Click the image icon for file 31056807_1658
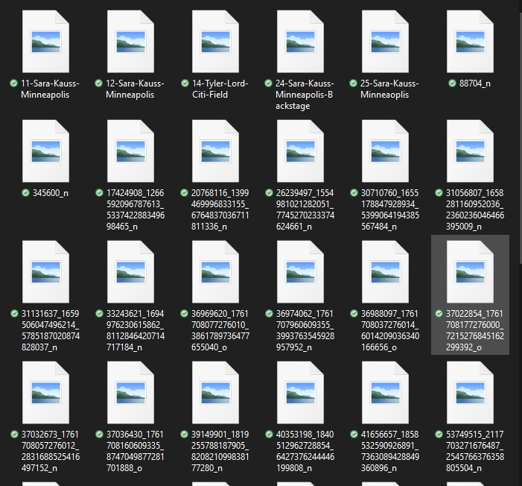The height and width of the screenshot is (486, 522). (470, 151)
